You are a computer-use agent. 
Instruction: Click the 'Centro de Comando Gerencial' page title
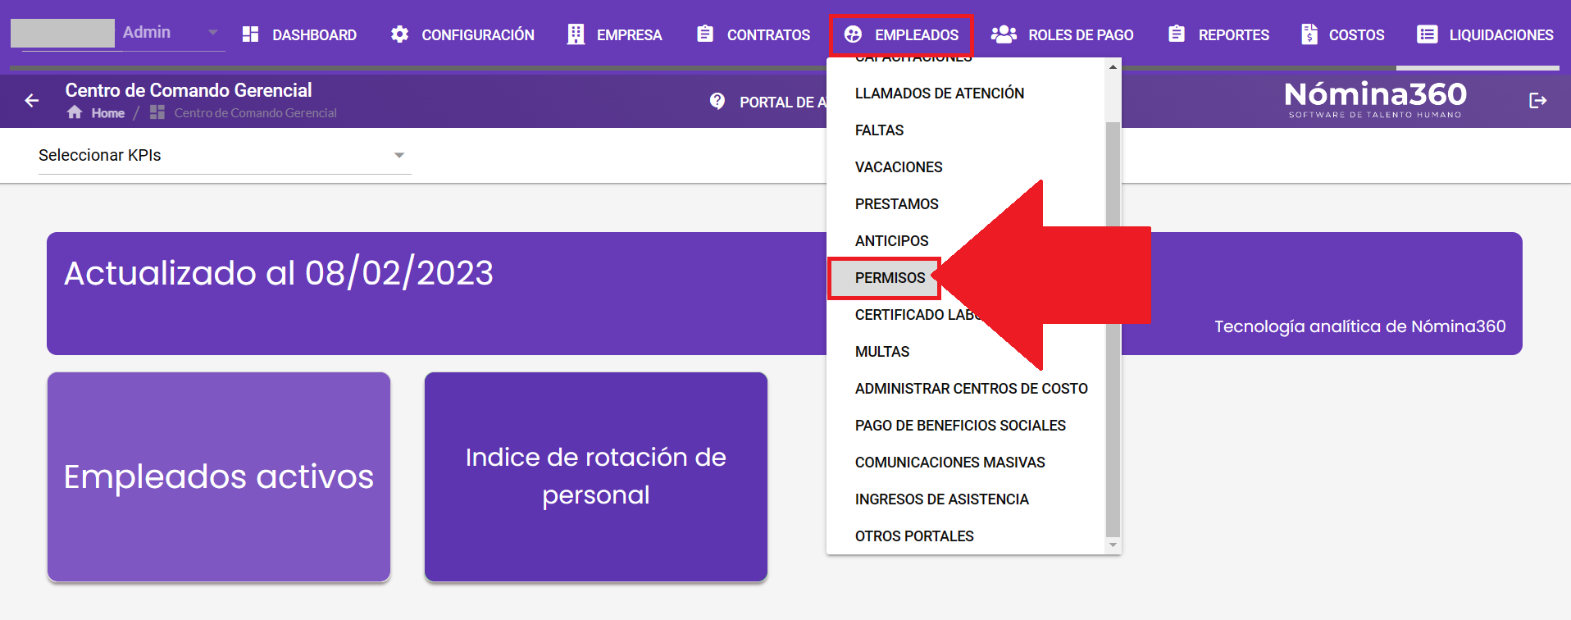pyautogui.click(x=189, y=90)
